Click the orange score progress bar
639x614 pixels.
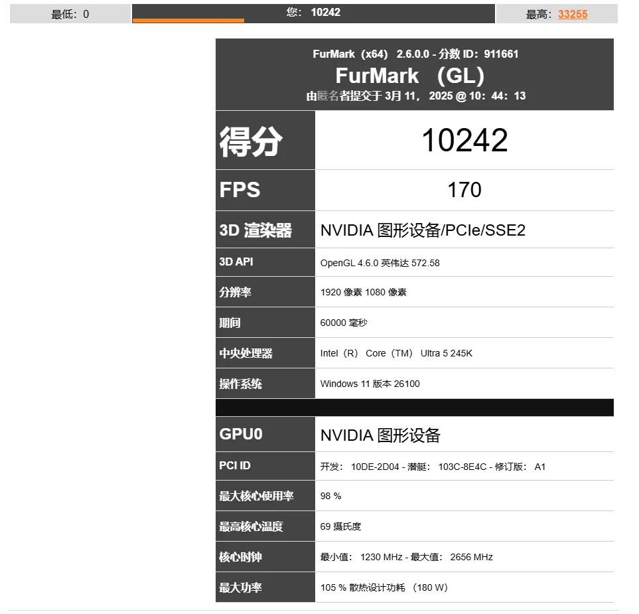pos(188,21)
